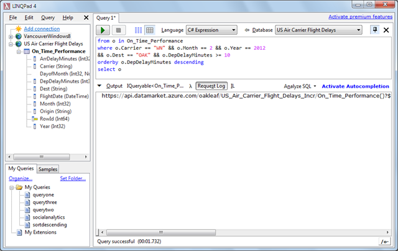Switch to the Samples tab
398x251 pixels.
[48, 169]
